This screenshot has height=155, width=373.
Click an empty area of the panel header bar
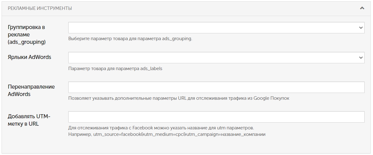pyautogui.click(x=216, y=8)
